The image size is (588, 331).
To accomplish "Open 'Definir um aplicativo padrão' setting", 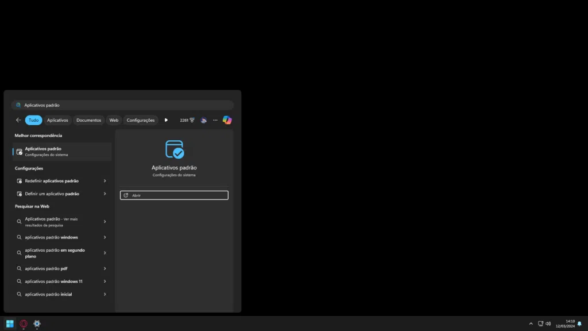I will tap(61, 194).
